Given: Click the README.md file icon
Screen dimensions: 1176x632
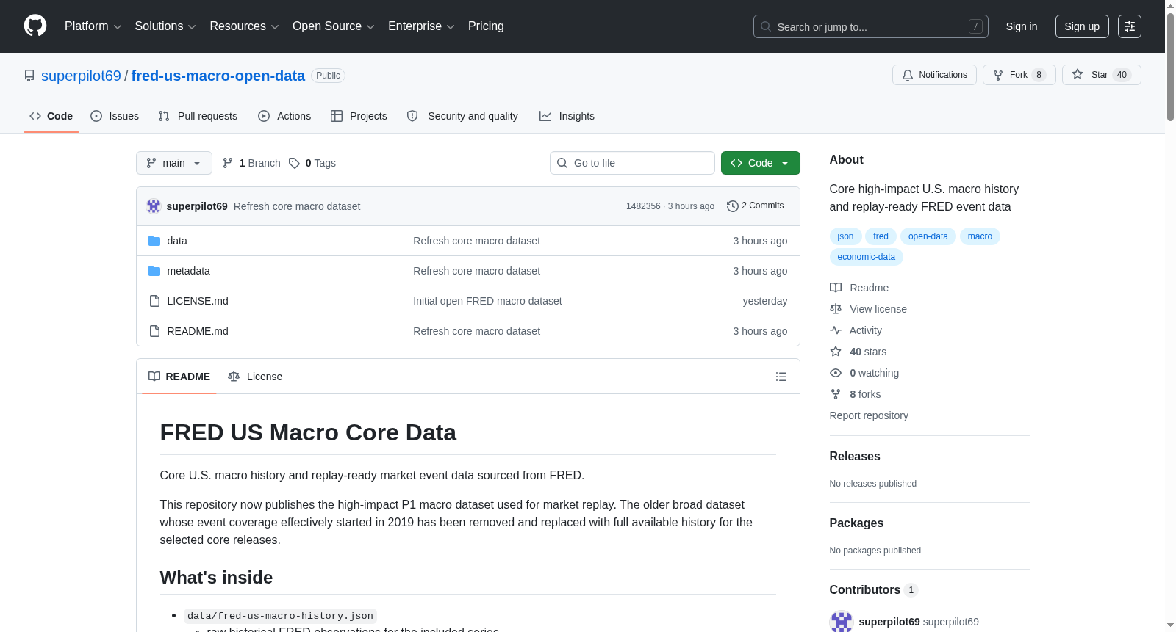Looking at the screenshot, I should [154, 331].
